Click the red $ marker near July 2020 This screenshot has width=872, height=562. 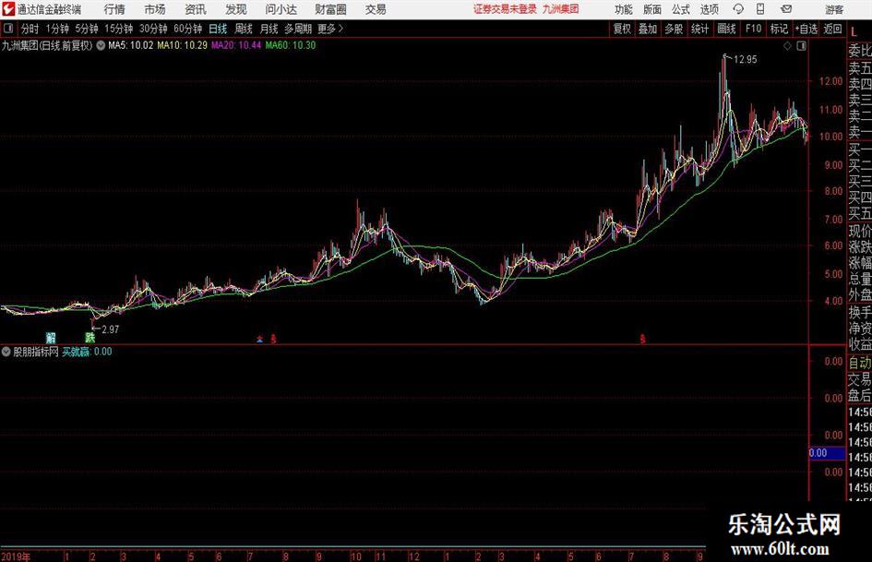(x=643, y=339)
